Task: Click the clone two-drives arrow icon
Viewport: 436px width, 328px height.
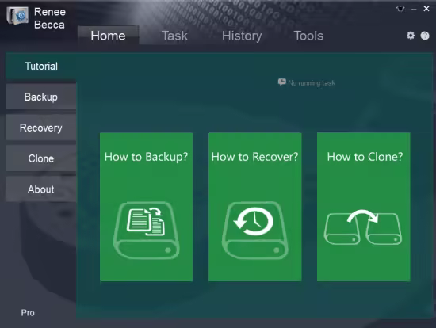Action: click(x=363, y=227)
